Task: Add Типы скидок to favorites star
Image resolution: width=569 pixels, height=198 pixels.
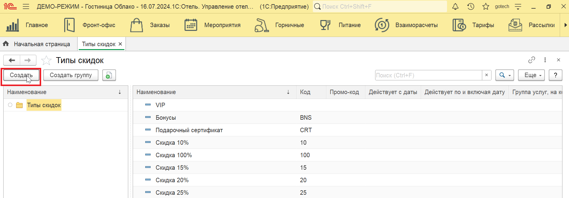Action: (x=46, y=60)
